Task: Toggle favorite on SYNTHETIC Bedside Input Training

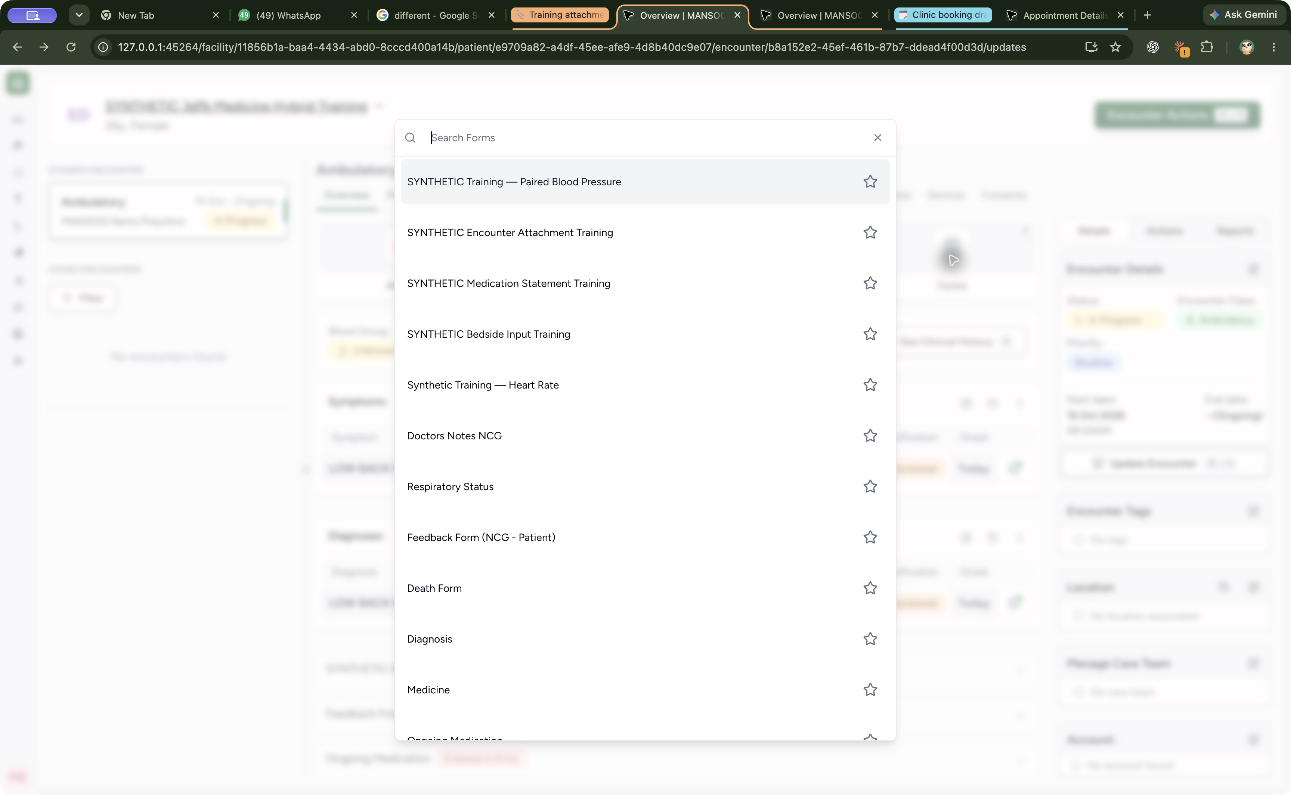Action: coord(870,334)
